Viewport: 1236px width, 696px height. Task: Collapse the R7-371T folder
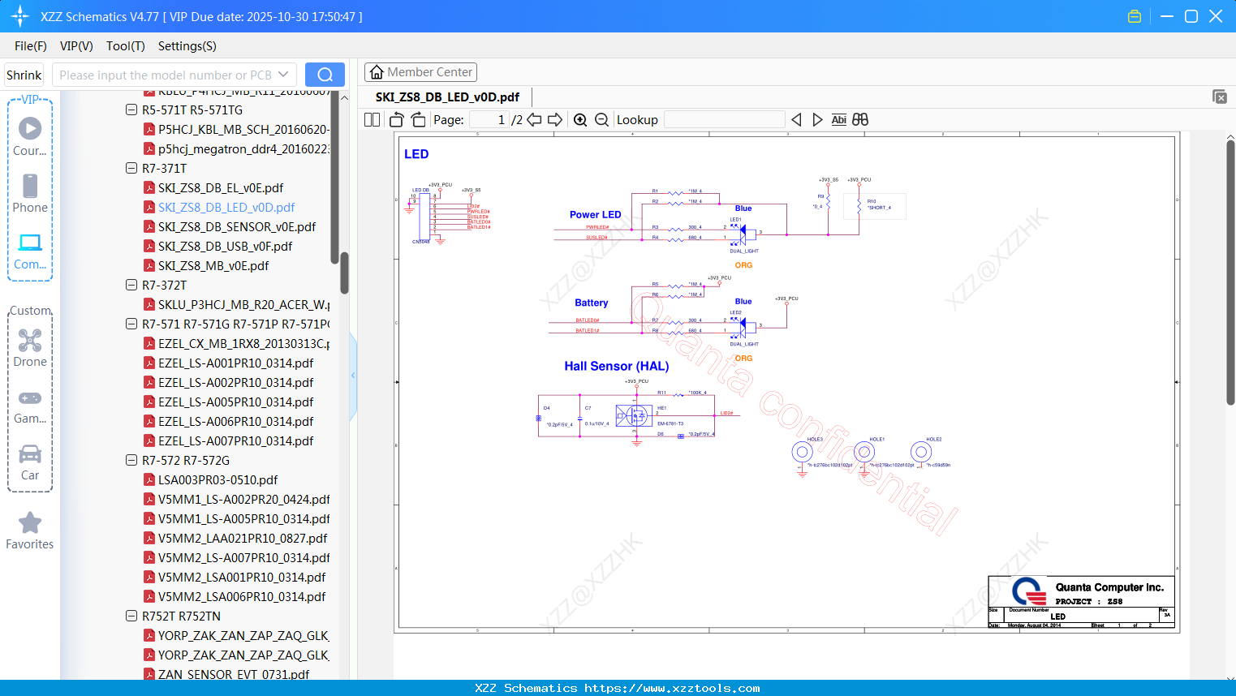(x=131, y=169)
